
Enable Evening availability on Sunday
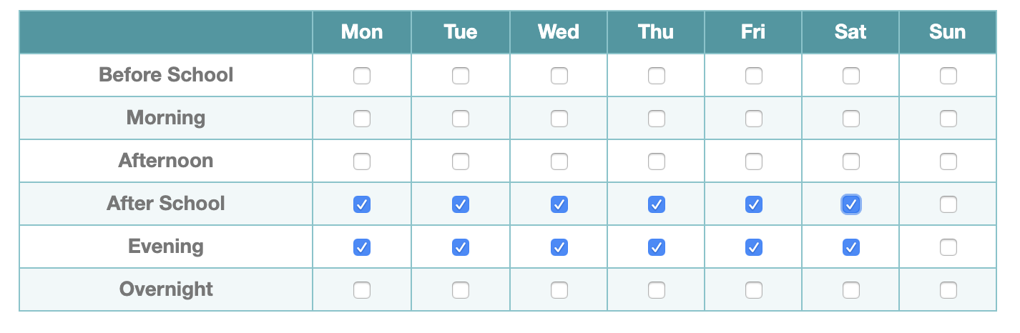click(x=948, y=247)
